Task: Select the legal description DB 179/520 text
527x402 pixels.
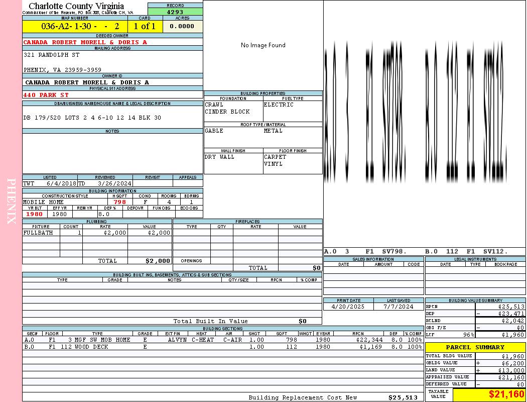Action: [x=92, y=118]
